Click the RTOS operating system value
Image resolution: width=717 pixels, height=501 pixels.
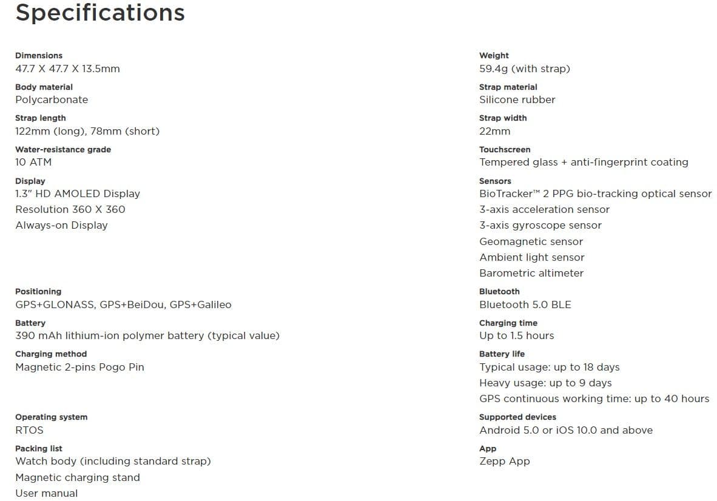[x=29, y=430]
